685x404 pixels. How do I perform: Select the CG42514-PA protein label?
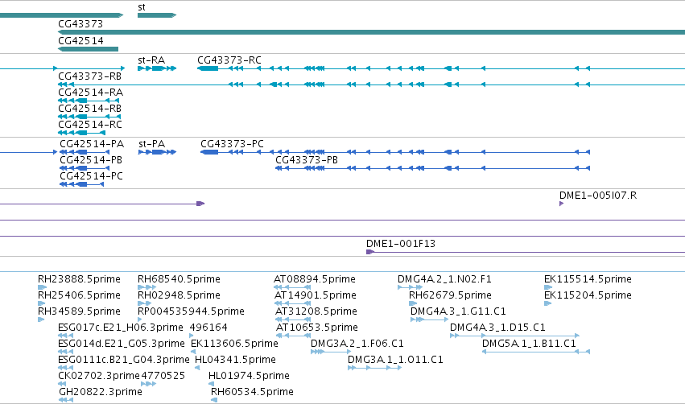pos(92,144)
